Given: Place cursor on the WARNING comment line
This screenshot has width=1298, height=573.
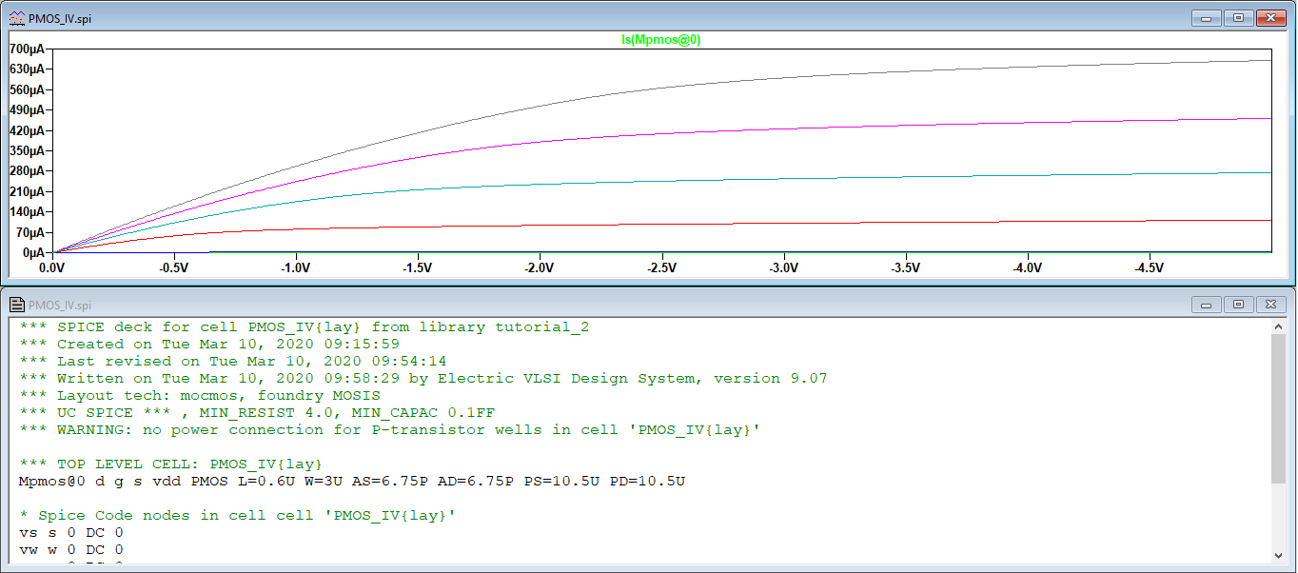Looking at the screenshot, I should coord(390,430).
